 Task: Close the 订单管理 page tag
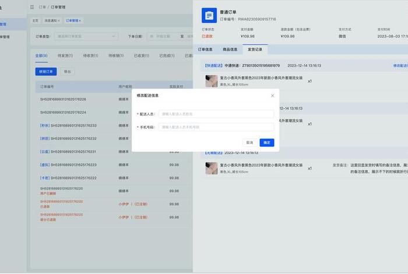click(80, 20)
